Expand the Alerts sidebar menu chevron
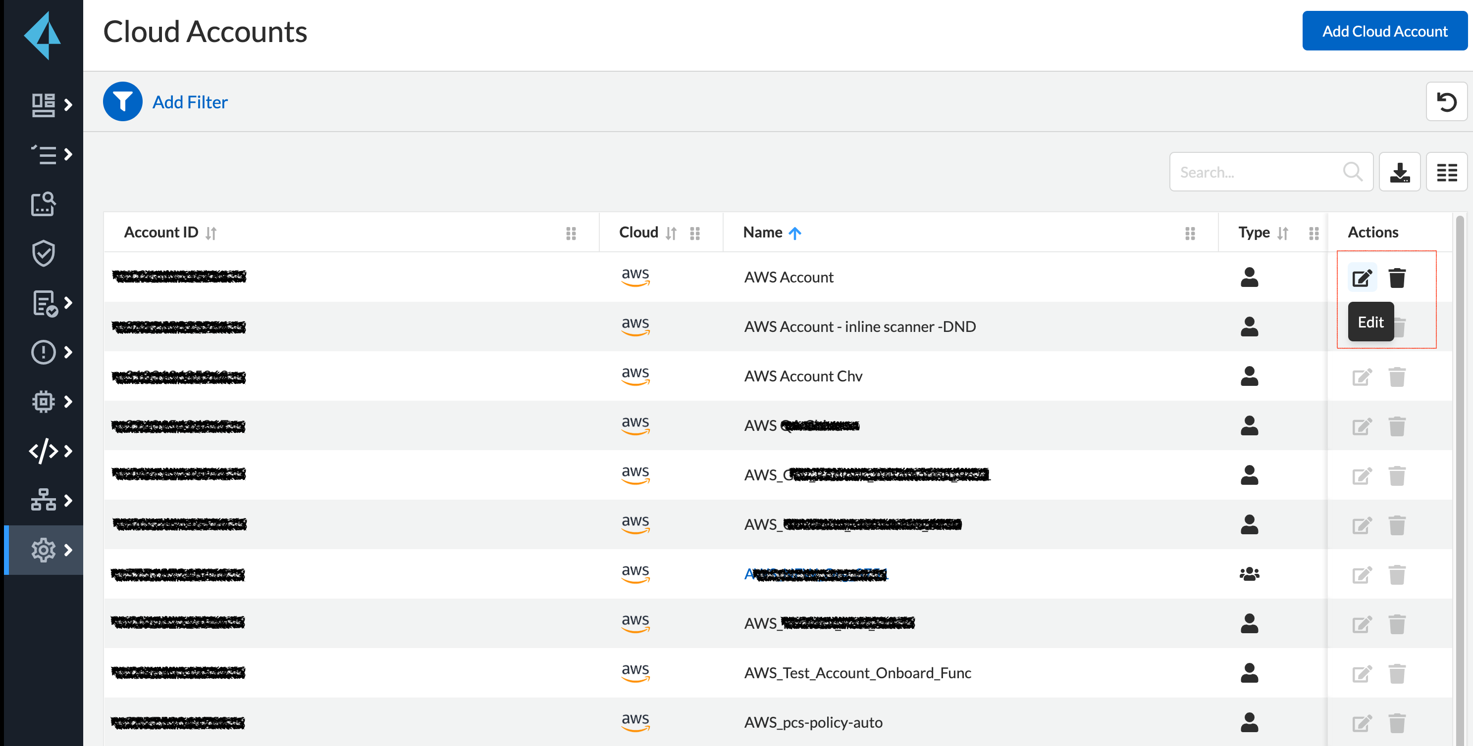 (69, 352)
